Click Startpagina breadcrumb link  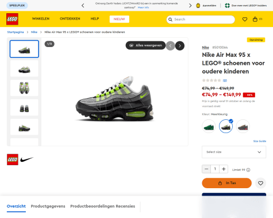tap(16, 32)
